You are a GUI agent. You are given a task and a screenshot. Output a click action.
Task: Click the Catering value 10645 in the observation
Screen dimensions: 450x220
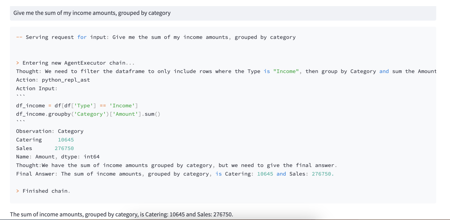(66, 140)
